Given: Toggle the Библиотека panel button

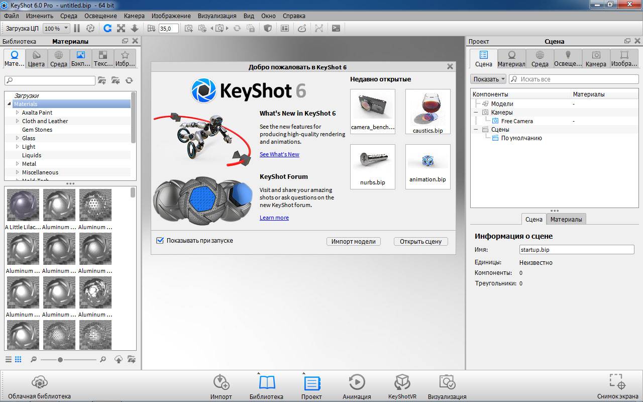Looking at the screenshot, I should click(266, 387).
